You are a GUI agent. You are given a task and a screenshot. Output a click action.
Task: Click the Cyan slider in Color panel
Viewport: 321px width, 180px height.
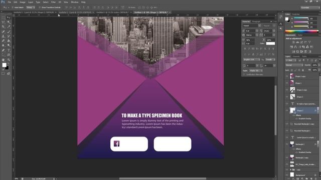tap(301, 18)
